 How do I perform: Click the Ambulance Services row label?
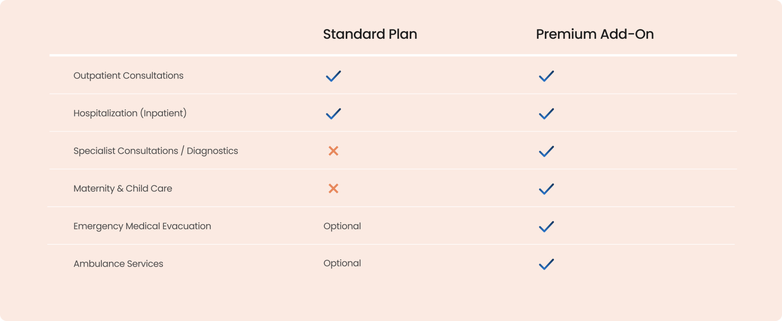[118, 263]
